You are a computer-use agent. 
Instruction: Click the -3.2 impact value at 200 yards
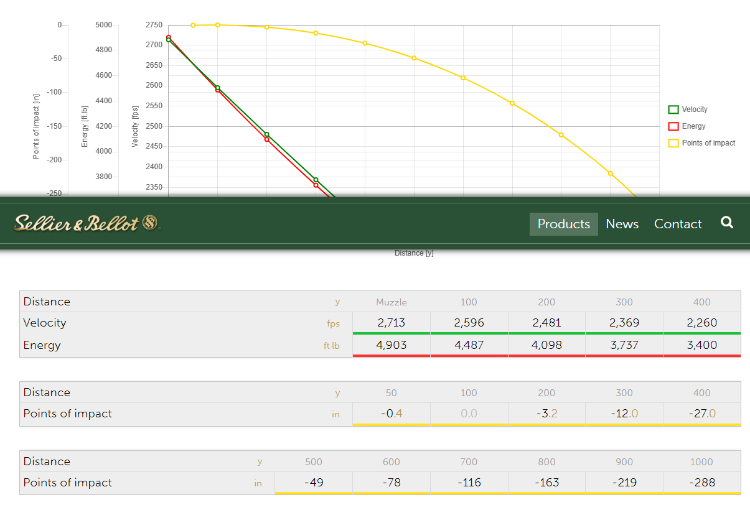(x=546, y=414)
